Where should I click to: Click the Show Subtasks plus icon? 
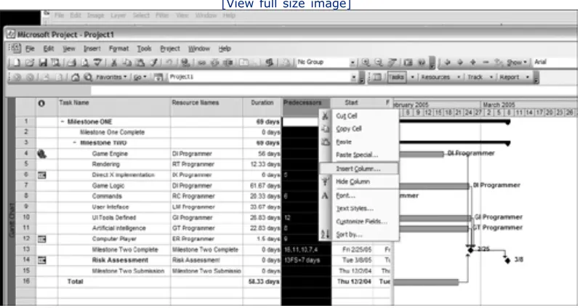(472, 62)
